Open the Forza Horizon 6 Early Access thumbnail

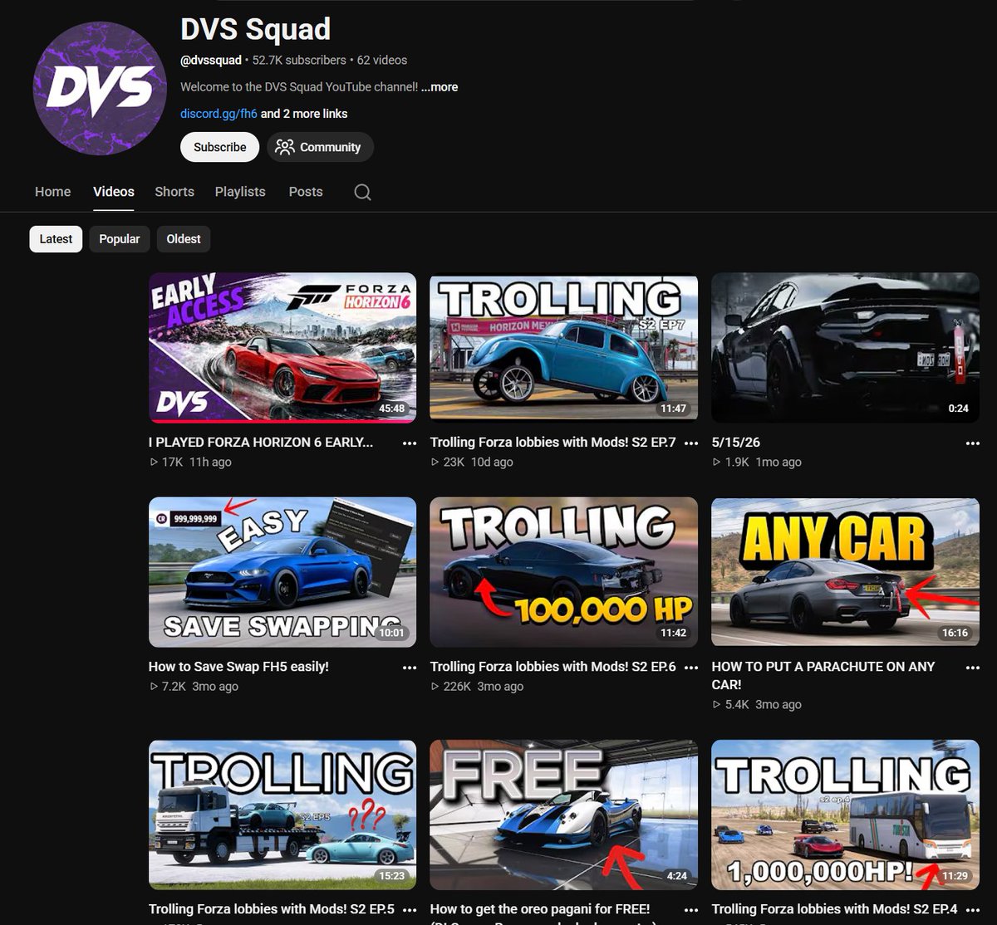[282, 348]
